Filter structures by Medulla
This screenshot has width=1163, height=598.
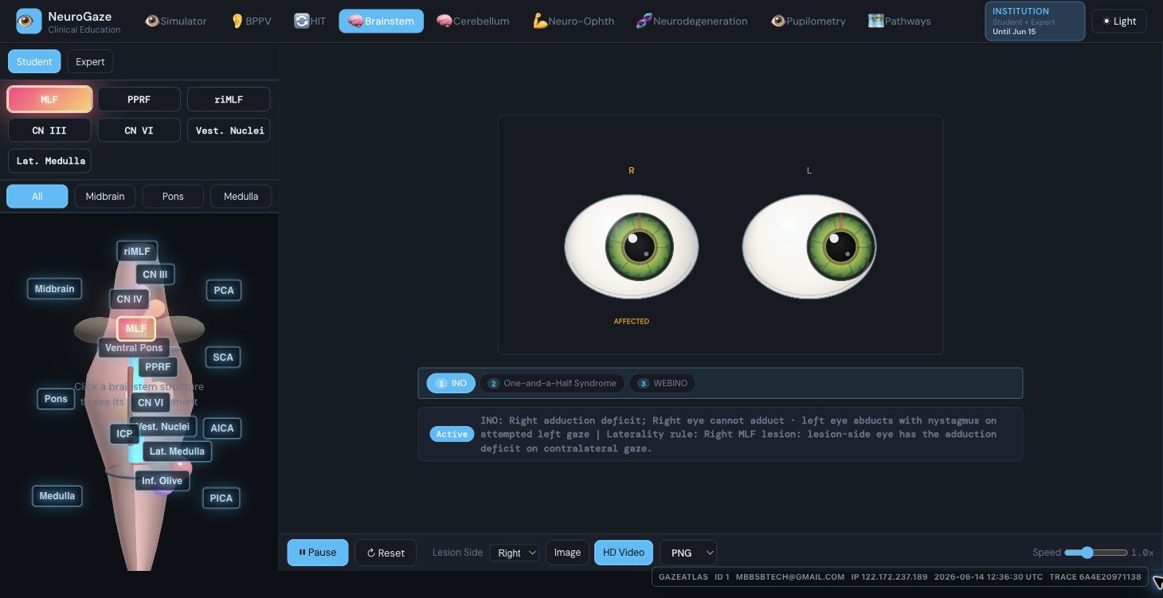241,196
